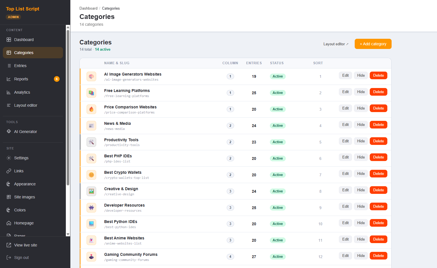Click the 14 active count text
437x268 pixels.
(x=103, y=49)
